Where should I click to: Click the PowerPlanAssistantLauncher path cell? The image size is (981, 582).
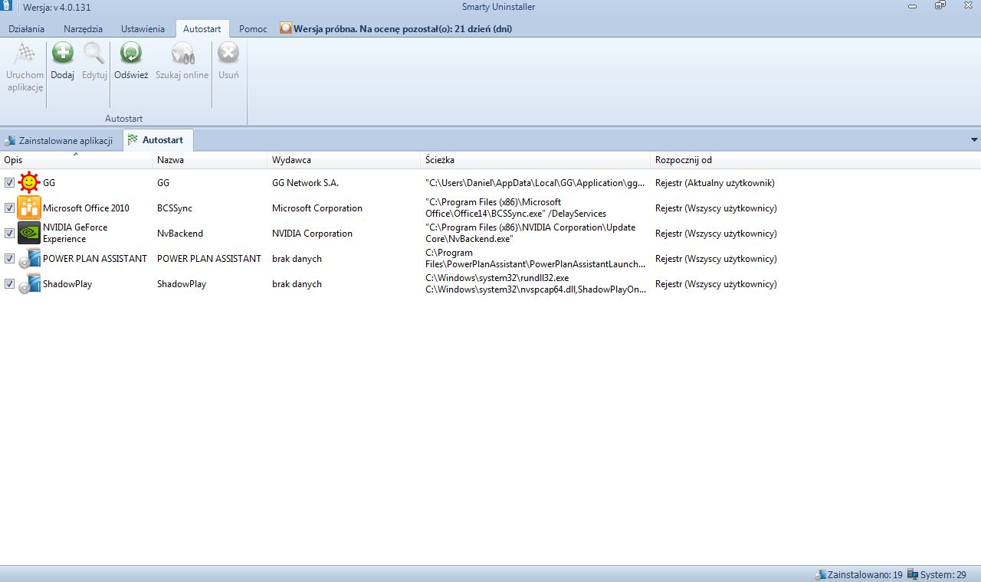535,259
